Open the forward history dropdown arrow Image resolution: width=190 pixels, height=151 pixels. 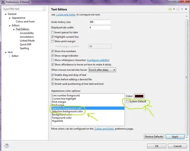(x=182, y=9)
